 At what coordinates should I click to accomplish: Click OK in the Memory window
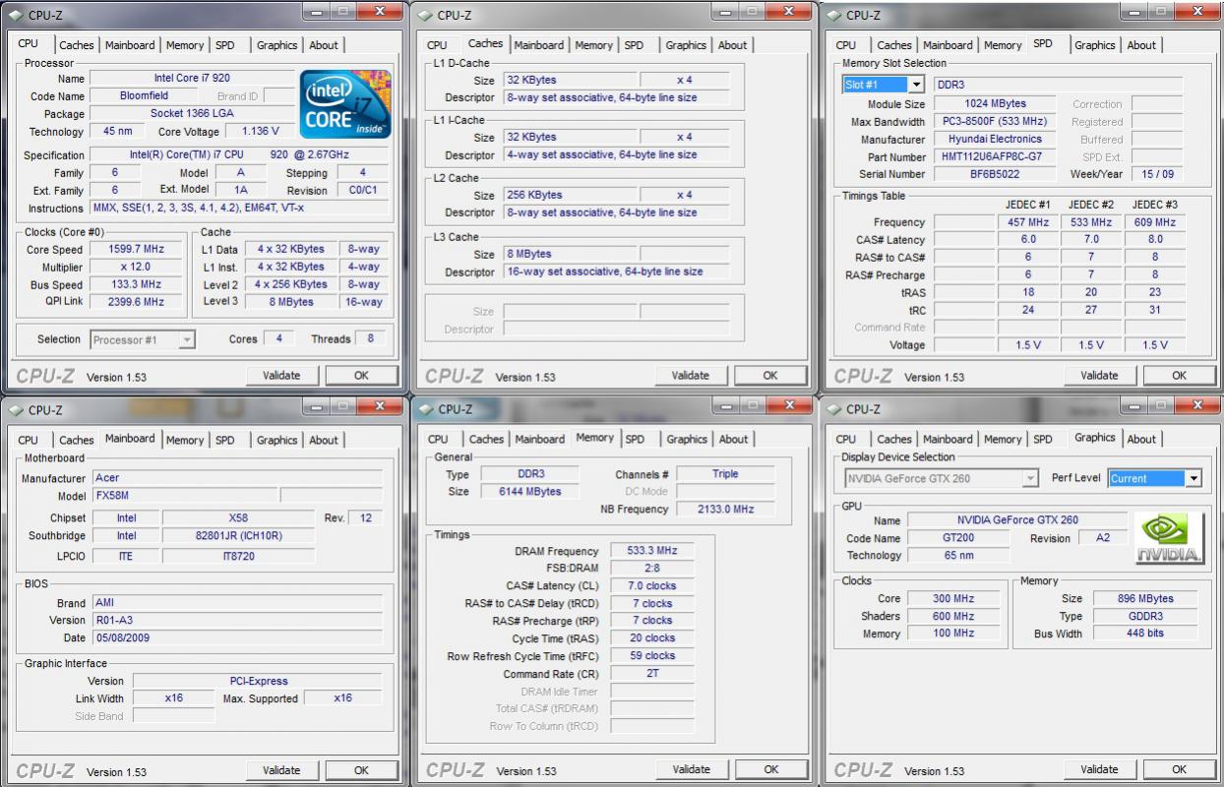[x=771, y=769]
